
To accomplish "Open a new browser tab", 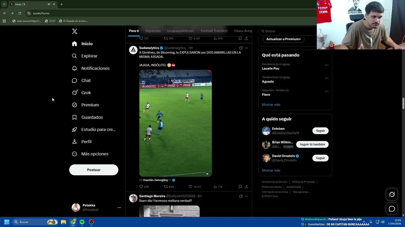I will click(61, 4).
